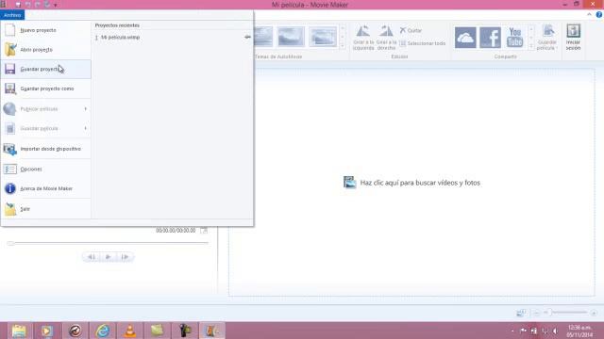604x339 pixels.
Task: Zoom out time scale minus button
Action: tap(537, 313)
